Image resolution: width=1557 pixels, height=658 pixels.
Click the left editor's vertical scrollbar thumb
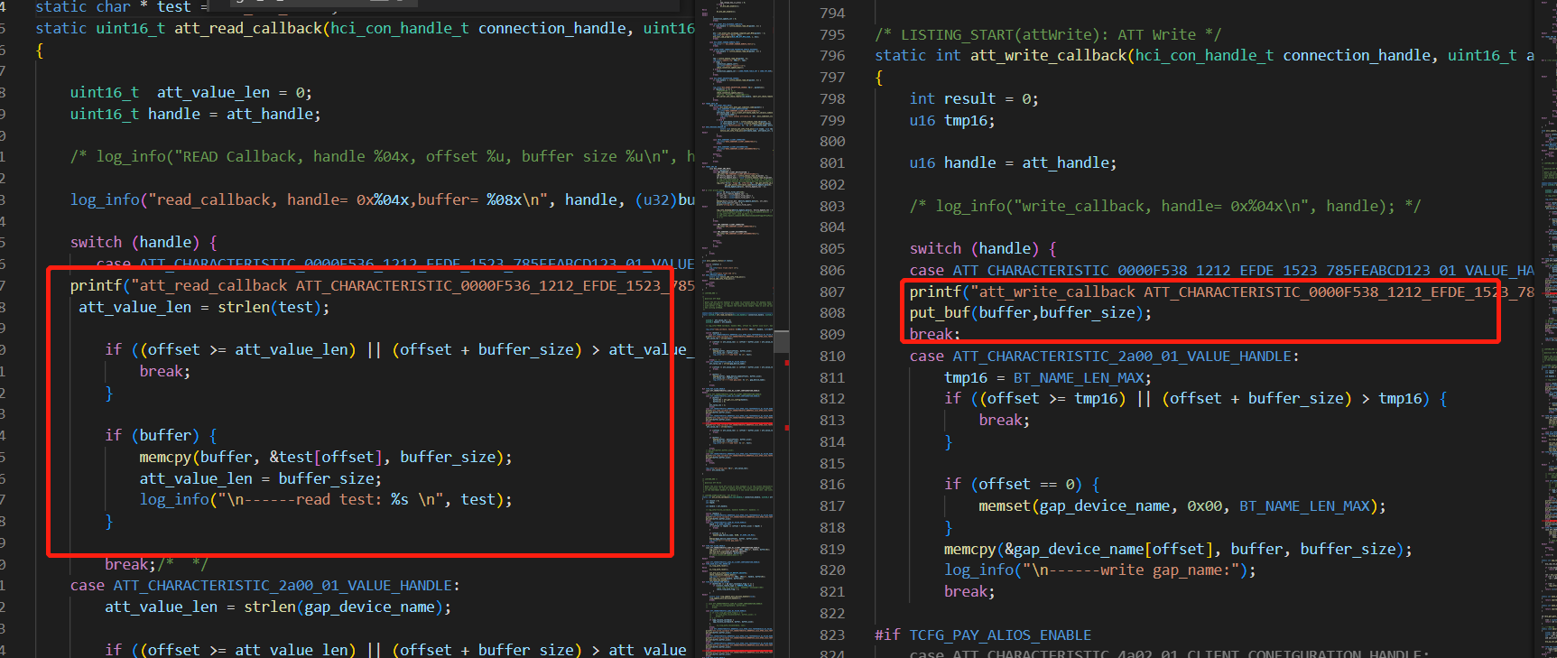point(782,341)
